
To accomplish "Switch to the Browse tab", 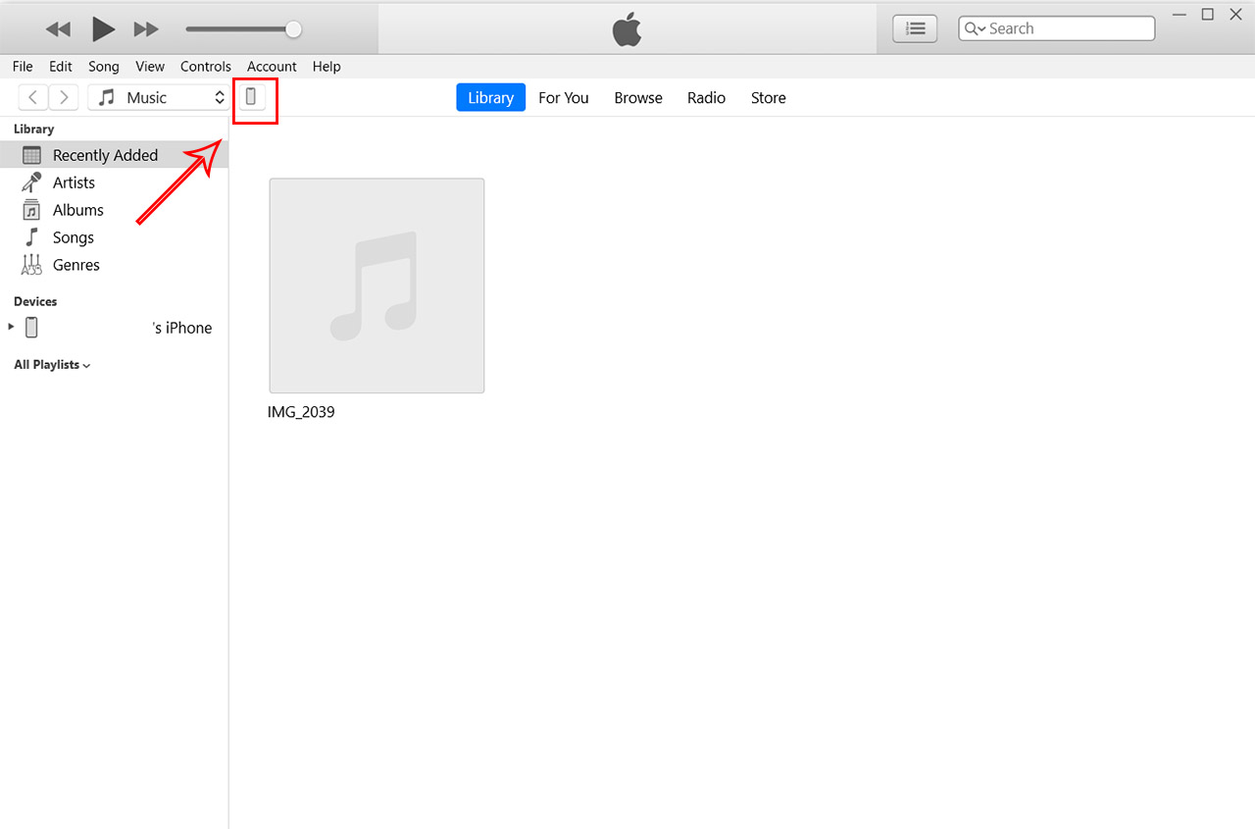I will click(x=638, y=97).
